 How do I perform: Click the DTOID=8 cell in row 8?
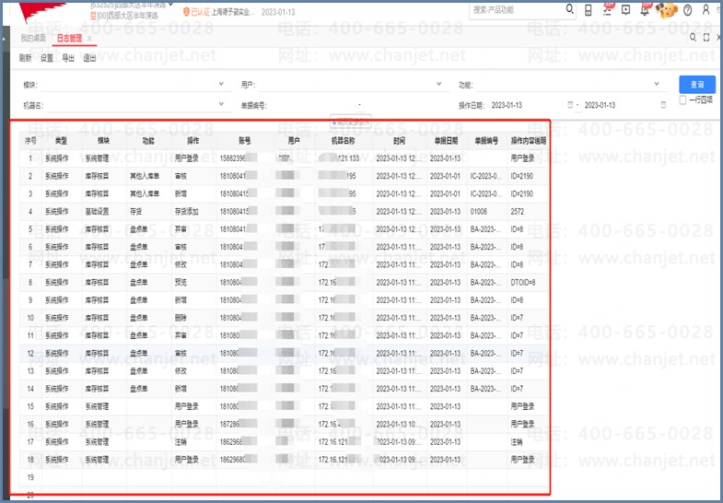[x=523, y=282]
